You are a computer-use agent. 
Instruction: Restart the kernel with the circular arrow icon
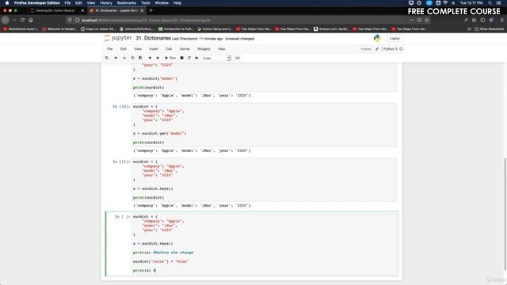[189, 58]
